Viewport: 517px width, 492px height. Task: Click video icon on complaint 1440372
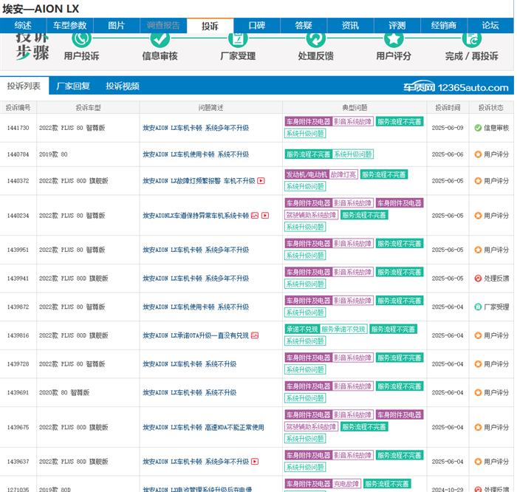coord(261,181)
